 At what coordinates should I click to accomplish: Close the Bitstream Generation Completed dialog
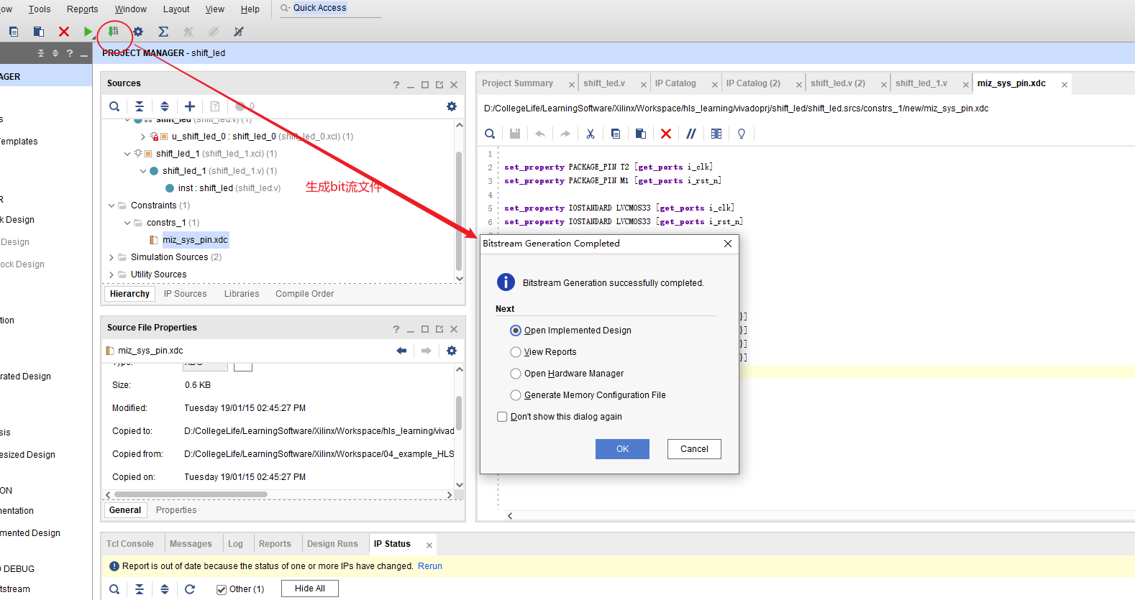click(x=728, y=244)
